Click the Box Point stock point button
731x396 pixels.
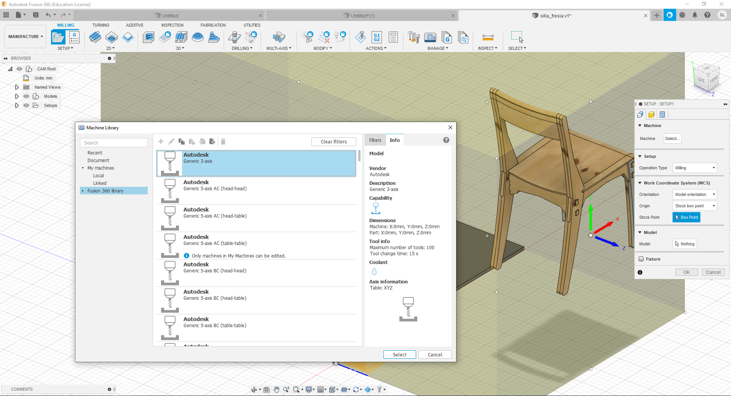point(686,217)
